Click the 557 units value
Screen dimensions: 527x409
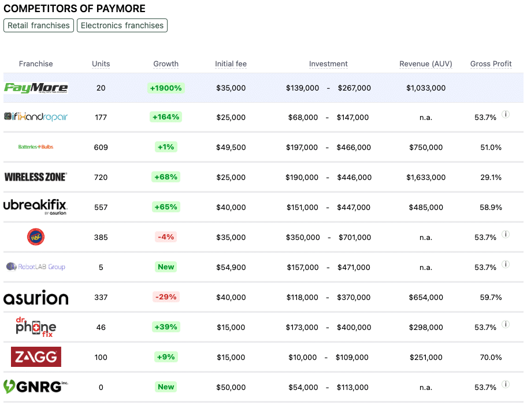[x=101, y=207]
